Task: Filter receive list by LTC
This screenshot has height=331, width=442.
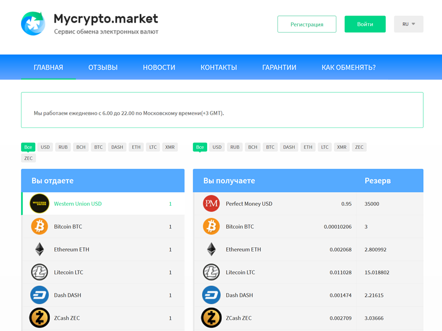Action: [x=325, y=147]
